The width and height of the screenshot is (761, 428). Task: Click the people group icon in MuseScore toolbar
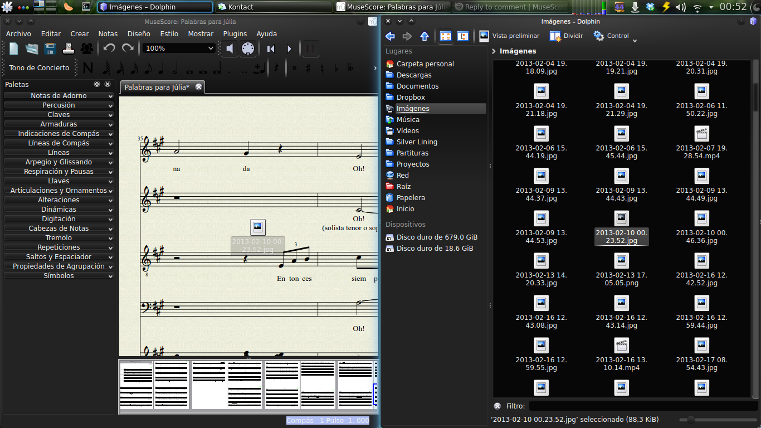point(86,48)
